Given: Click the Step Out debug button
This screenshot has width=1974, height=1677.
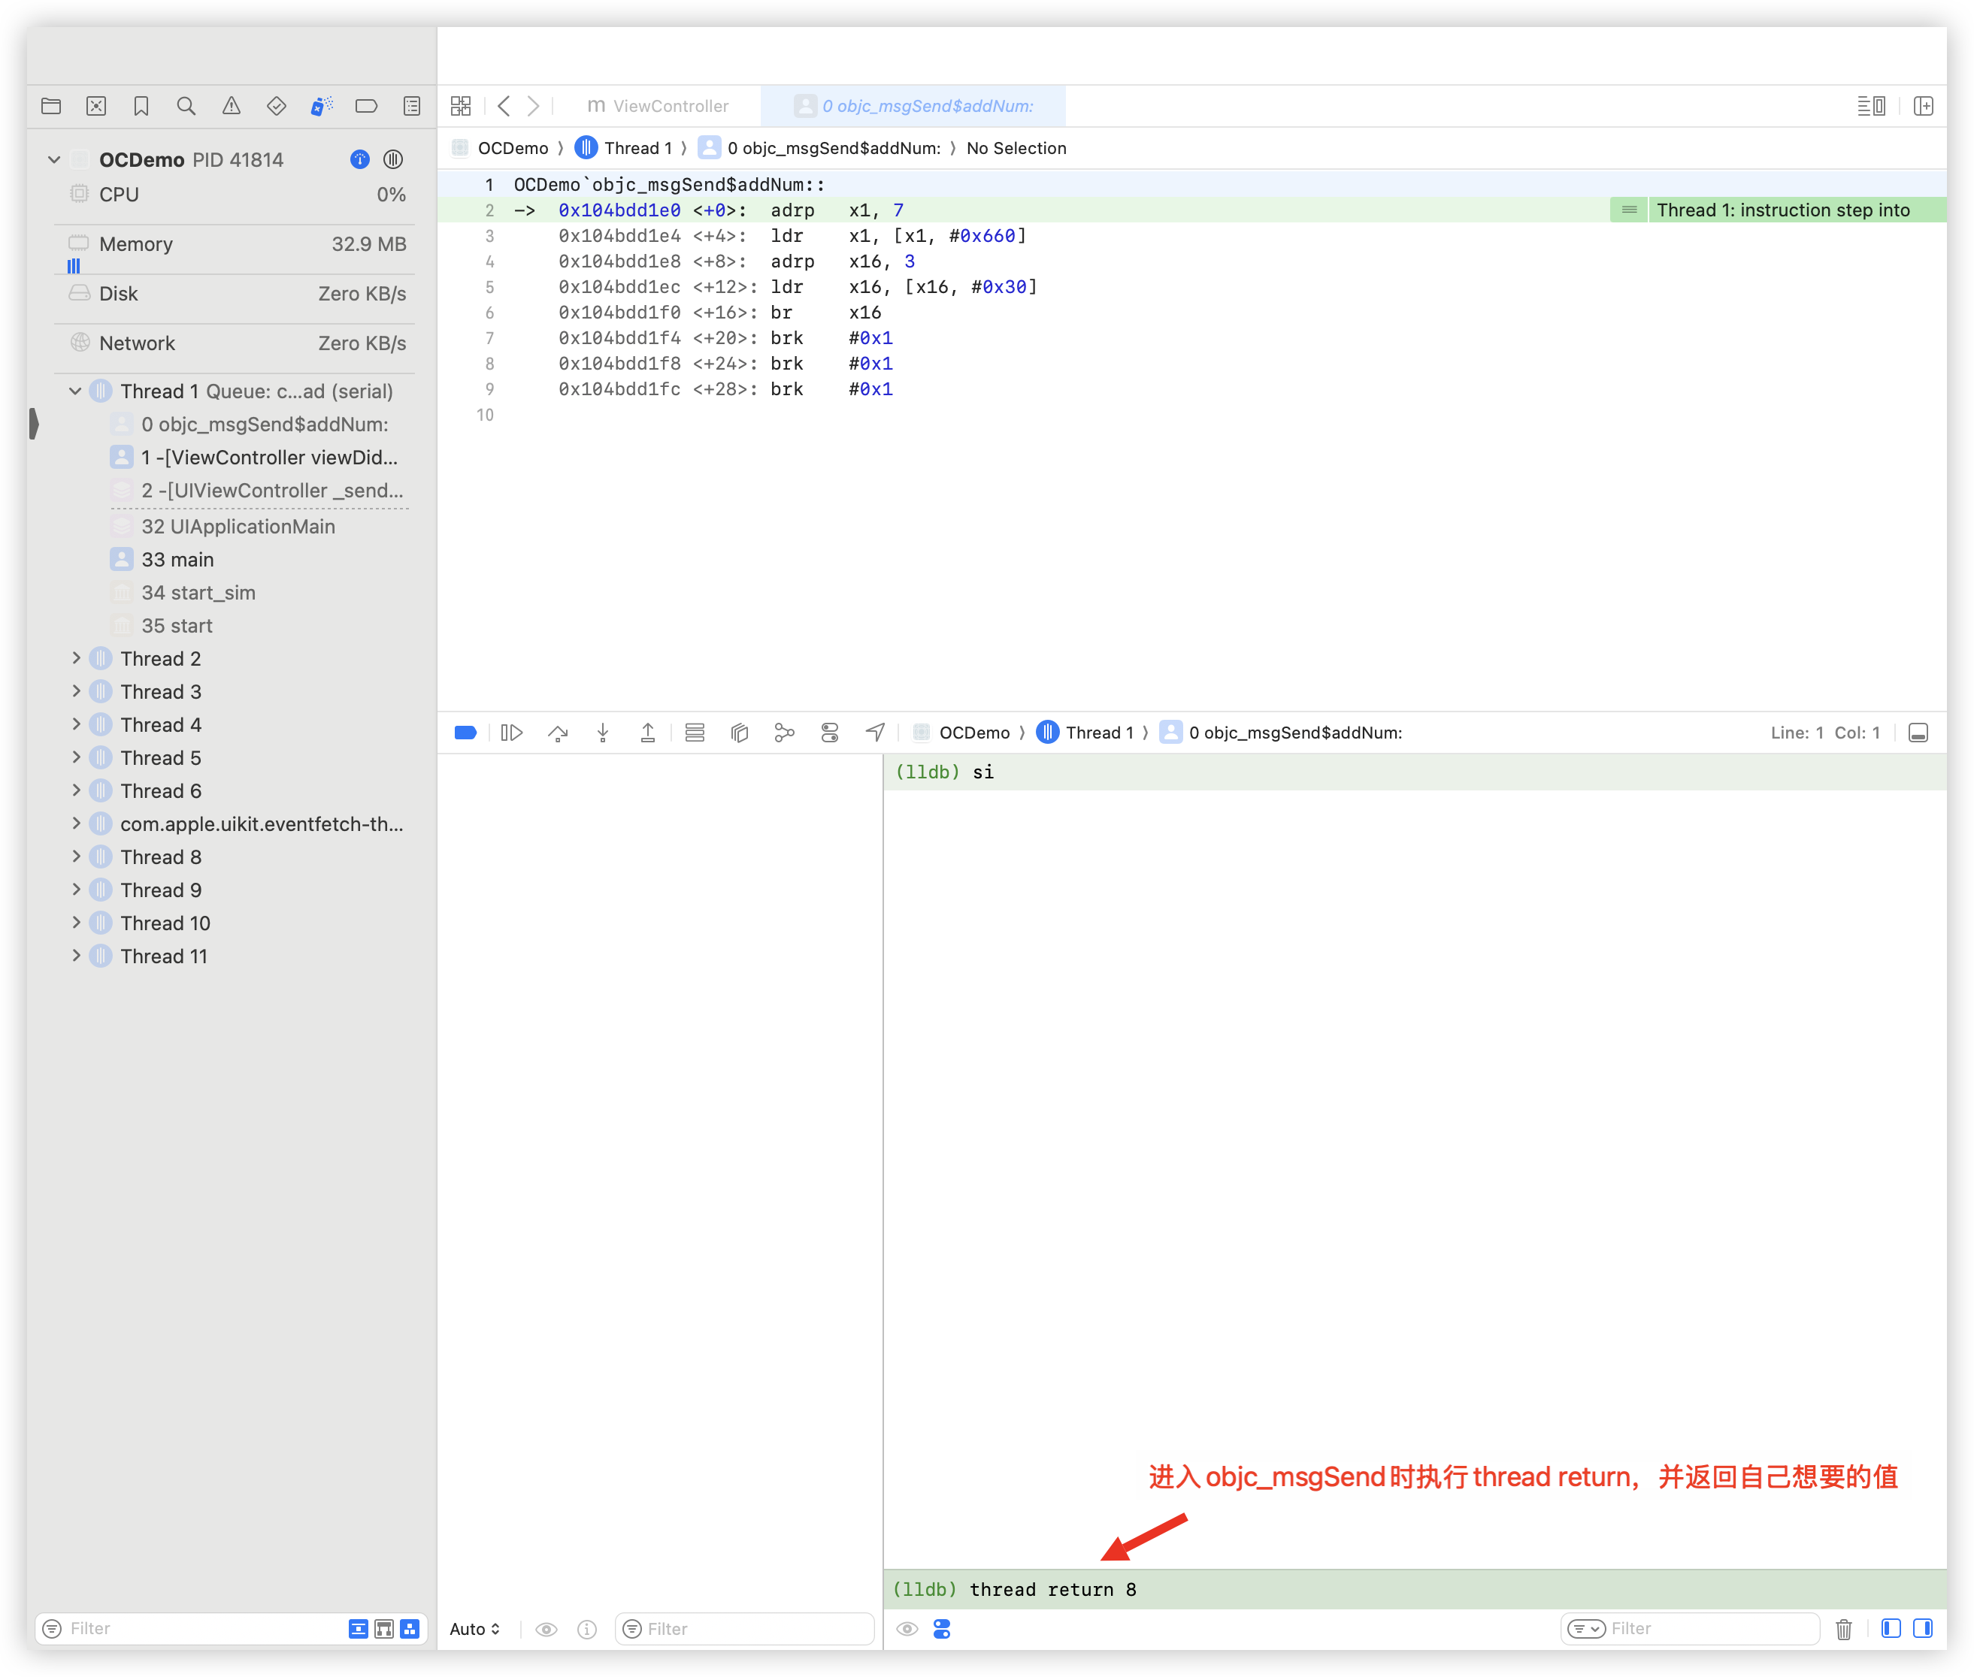Looking at the screenshot, I should 648,732.
